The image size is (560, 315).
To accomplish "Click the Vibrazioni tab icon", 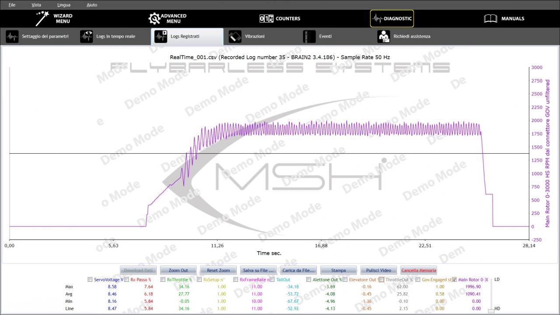I will tap(235, 37).
